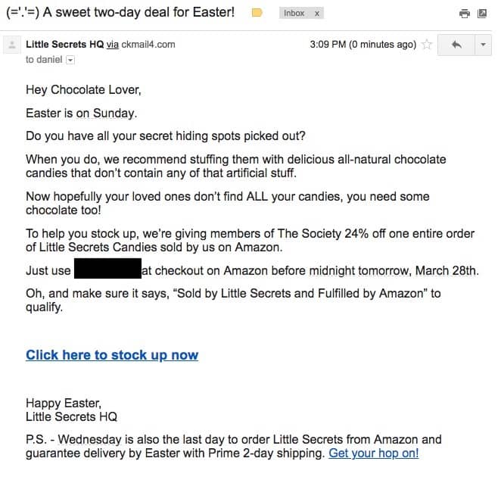Click the "to daniel" recipient text
The height and width of the screenshot is (480, 501).
pos(44,59)
